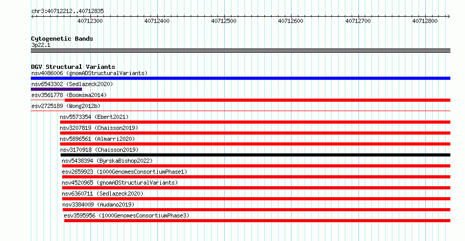Screen dimensions: 465x241
Task: Click the 40712500 ruler position
Action: [x=224, y=21]
